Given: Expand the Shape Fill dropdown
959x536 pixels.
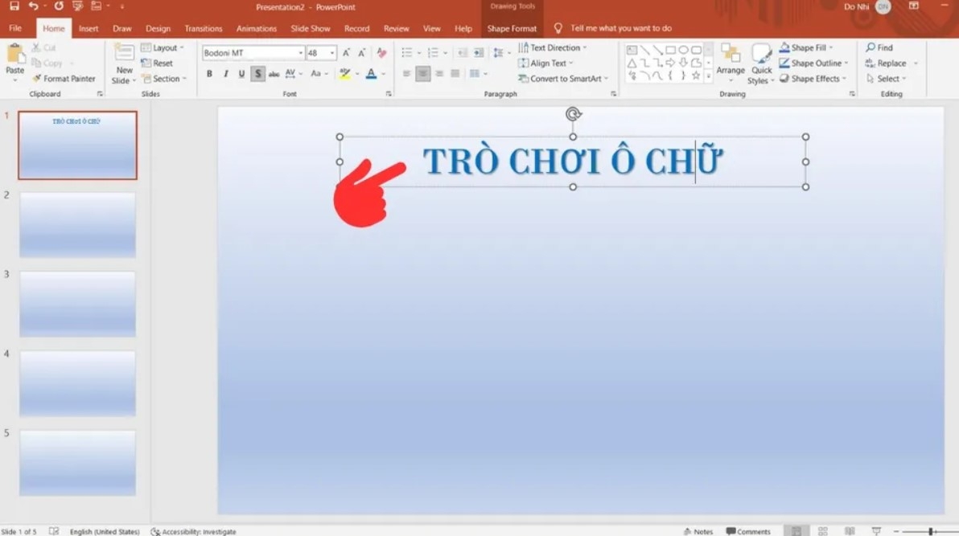Looking at the screenshot, I should pos(806,47).
